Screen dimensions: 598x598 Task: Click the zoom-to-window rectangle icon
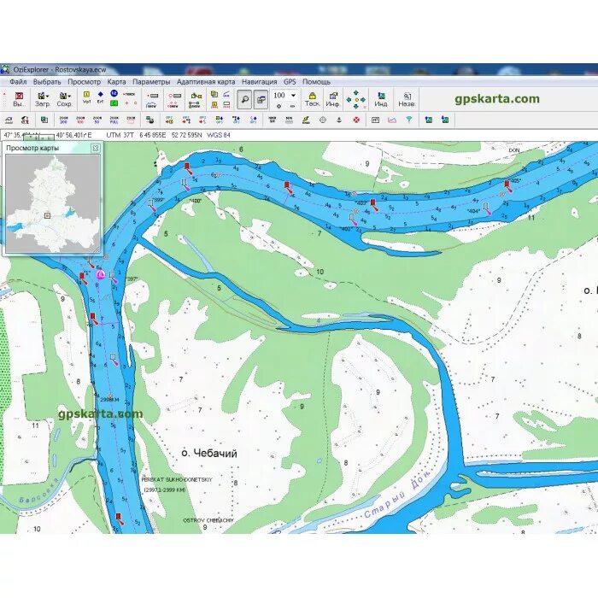131,120
